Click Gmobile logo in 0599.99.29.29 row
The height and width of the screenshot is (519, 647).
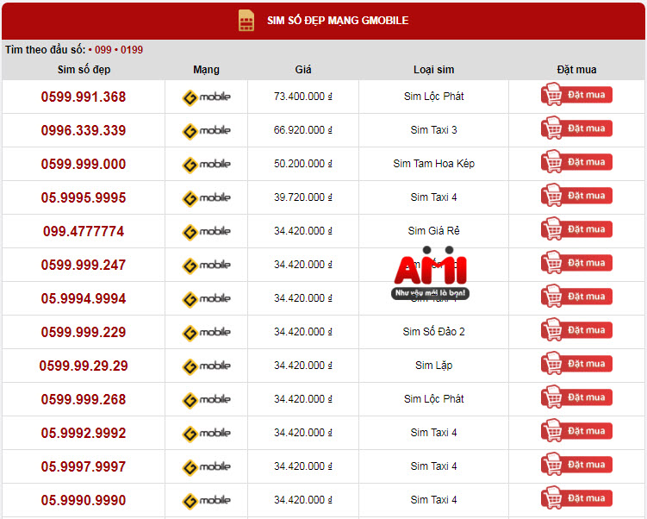pyautogui.click(x=206, y=366)
